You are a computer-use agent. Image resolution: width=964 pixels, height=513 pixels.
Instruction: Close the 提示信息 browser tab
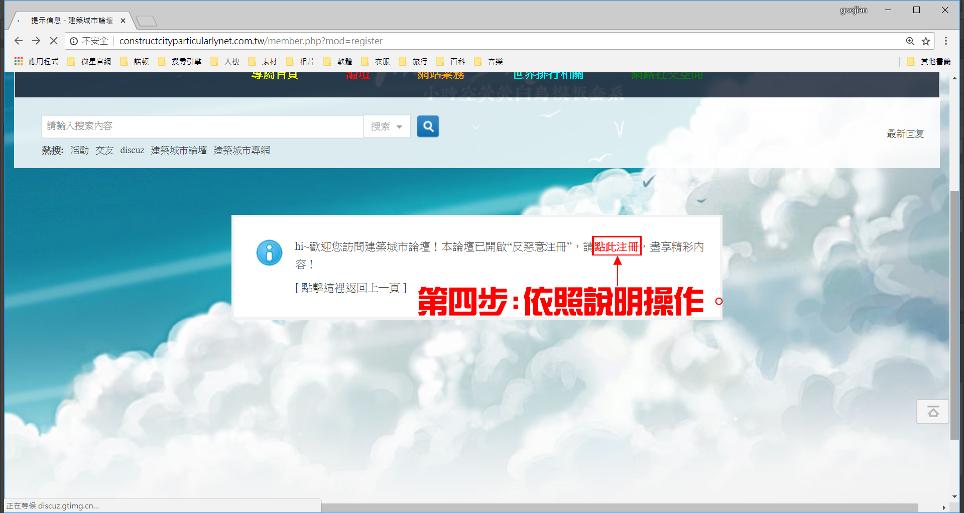[x=123, y=21]
